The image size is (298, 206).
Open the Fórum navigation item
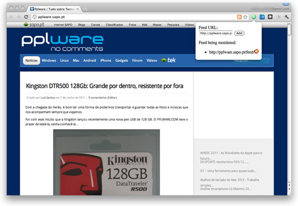[137, 61]
